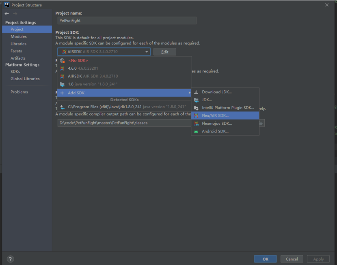Choose Add SDK menu item
This screenshot has width=337, height=265.
(x=124, y=93)
